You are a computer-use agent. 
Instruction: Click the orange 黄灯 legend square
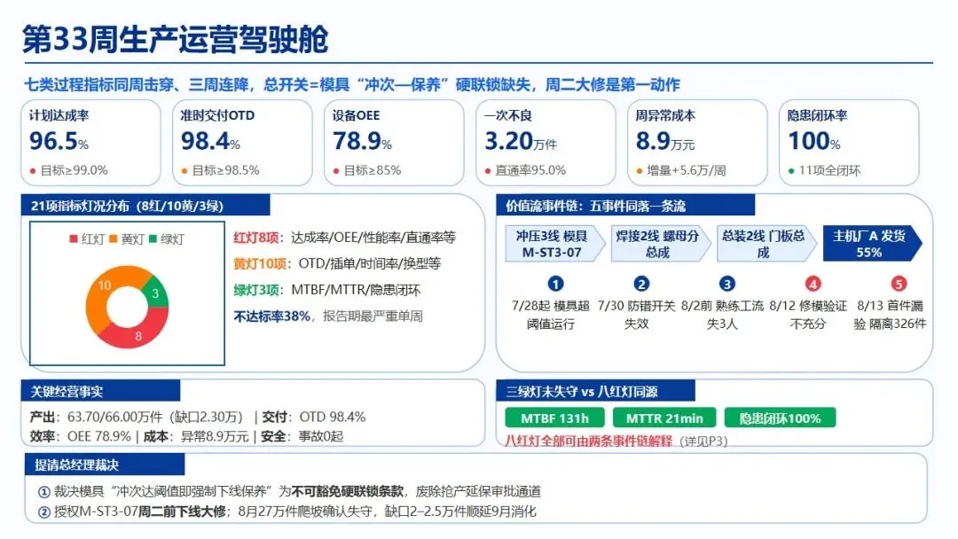tap(113, 238)
